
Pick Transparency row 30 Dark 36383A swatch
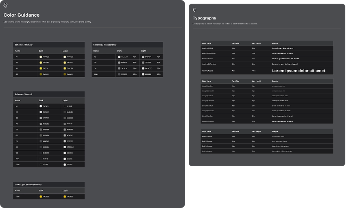(119, 68)
